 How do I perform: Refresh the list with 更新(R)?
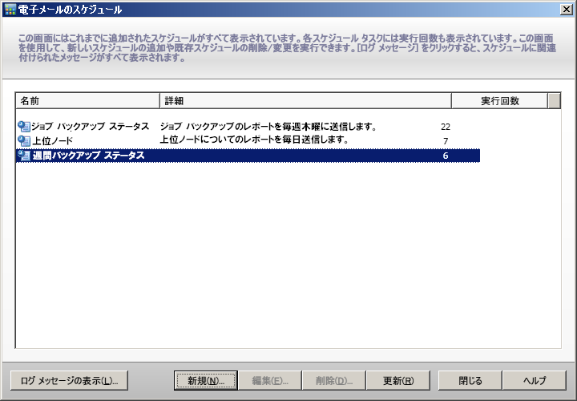tap(398, 380)
